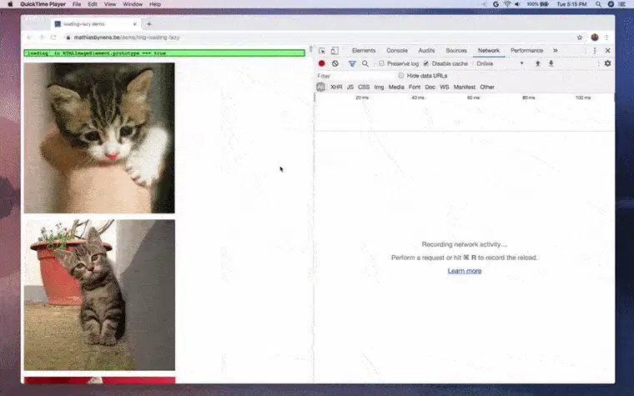
Task: Open the DevTools three-dot menu
Action: [x=595, y=51]
